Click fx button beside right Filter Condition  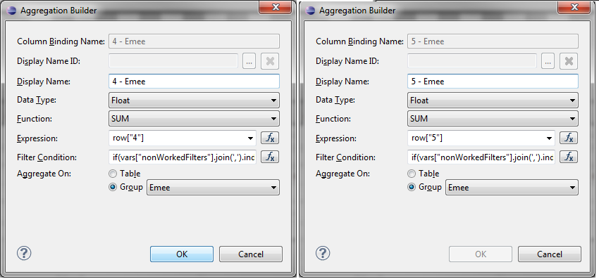[x=569, y=157]
